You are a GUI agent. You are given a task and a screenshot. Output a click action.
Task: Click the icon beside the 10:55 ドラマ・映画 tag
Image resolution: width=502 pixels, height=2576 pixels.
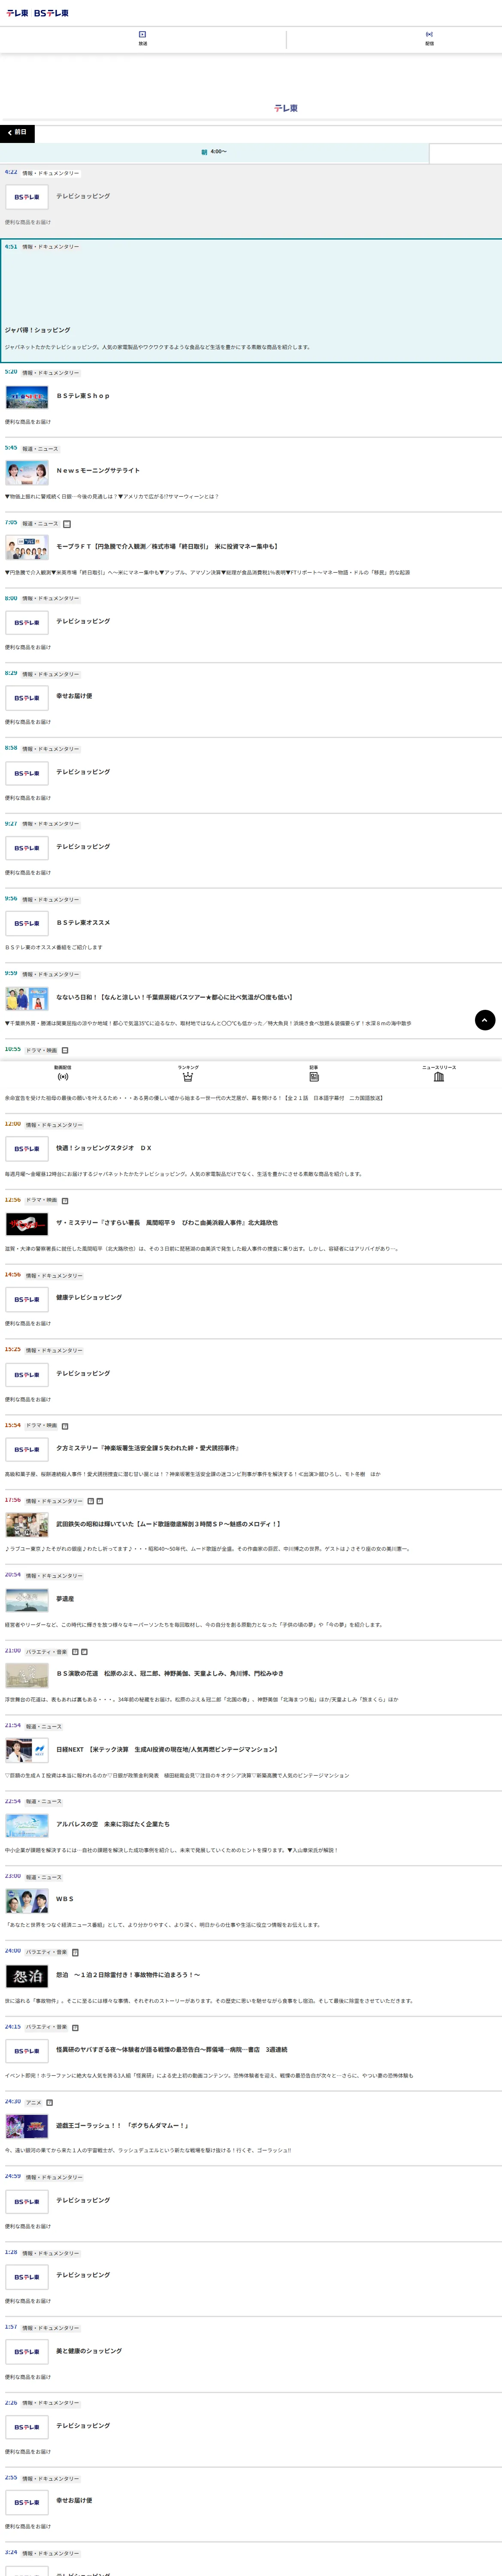(x=65, y=1050)
